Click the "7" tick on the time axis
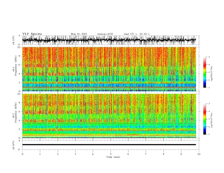 tap(146, 154)
